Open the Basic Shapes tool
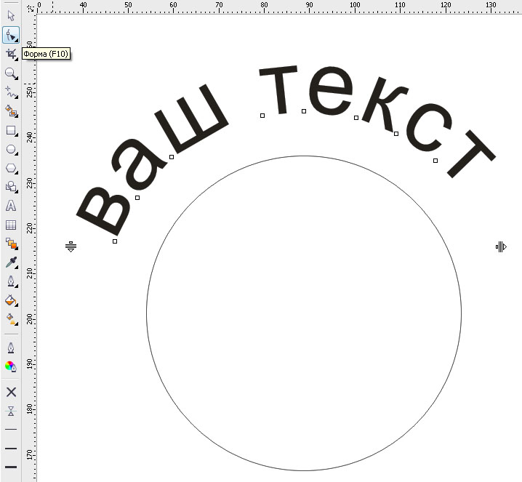The image size is (522, 482). 11,188
